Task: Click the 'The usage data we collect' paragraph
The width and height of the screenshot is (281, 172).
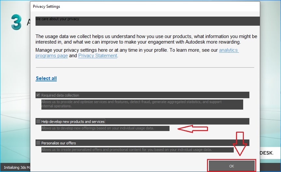Action: (146, 39)
